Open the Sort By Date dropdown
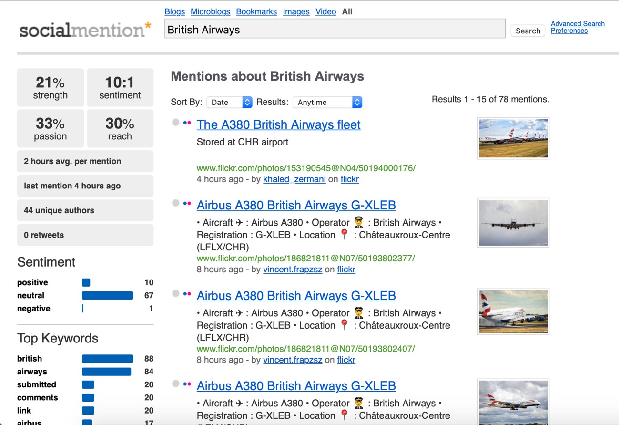619x425 pixels. coord(229,102)
